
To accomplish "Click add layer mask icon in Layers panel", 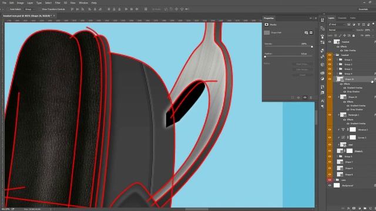I will tap(354, 209).
